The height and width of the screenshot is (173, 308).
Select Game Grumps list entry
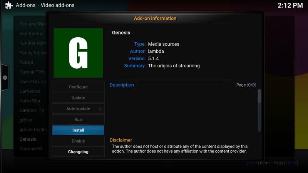pyautogui.click(x=33, y=82)
